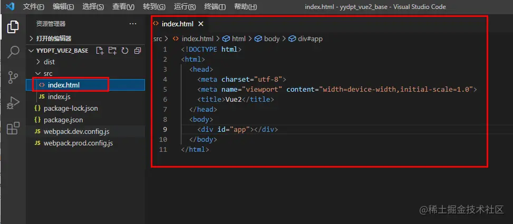Collapse the src folder
Viewport: 513px width, 224px height.
(86, 74)
